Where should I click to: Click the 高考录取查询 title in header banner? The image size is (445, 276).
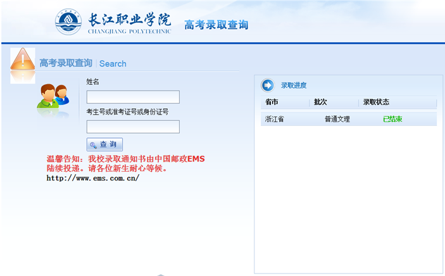tap(216, 25)
